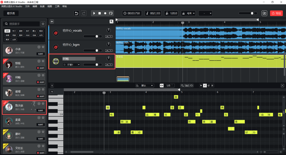The image size is (286, 155).
Task: Select the eraser tool in piano roll toolbar
Action: (x=208, y=85)
